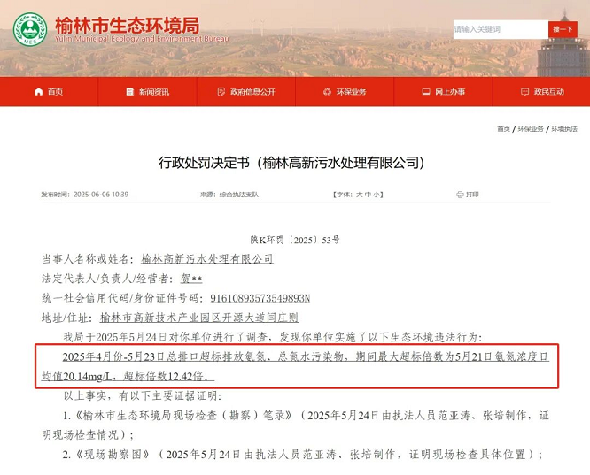Set font size to 小

(x=377, y=195)
